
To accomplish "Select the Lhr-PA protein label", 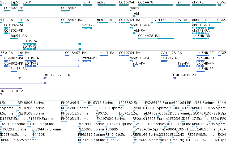I will click(x=24, y=53).
